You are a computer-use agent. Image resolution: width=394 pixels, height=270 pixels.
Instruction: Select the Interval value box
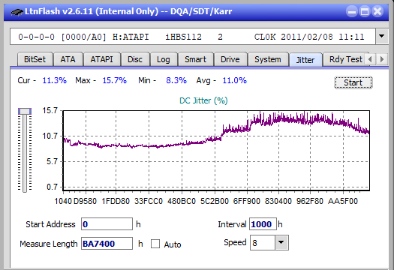pos(263,224)
